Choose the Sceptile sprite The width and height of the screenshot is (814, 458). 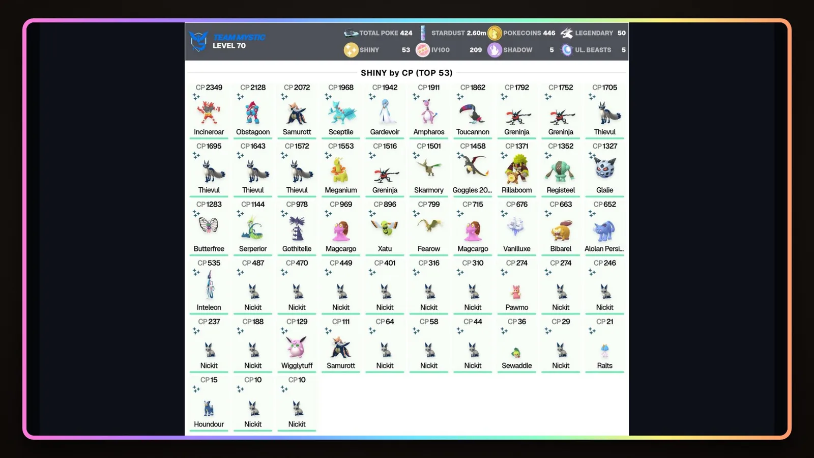click(x=341, y=112)
